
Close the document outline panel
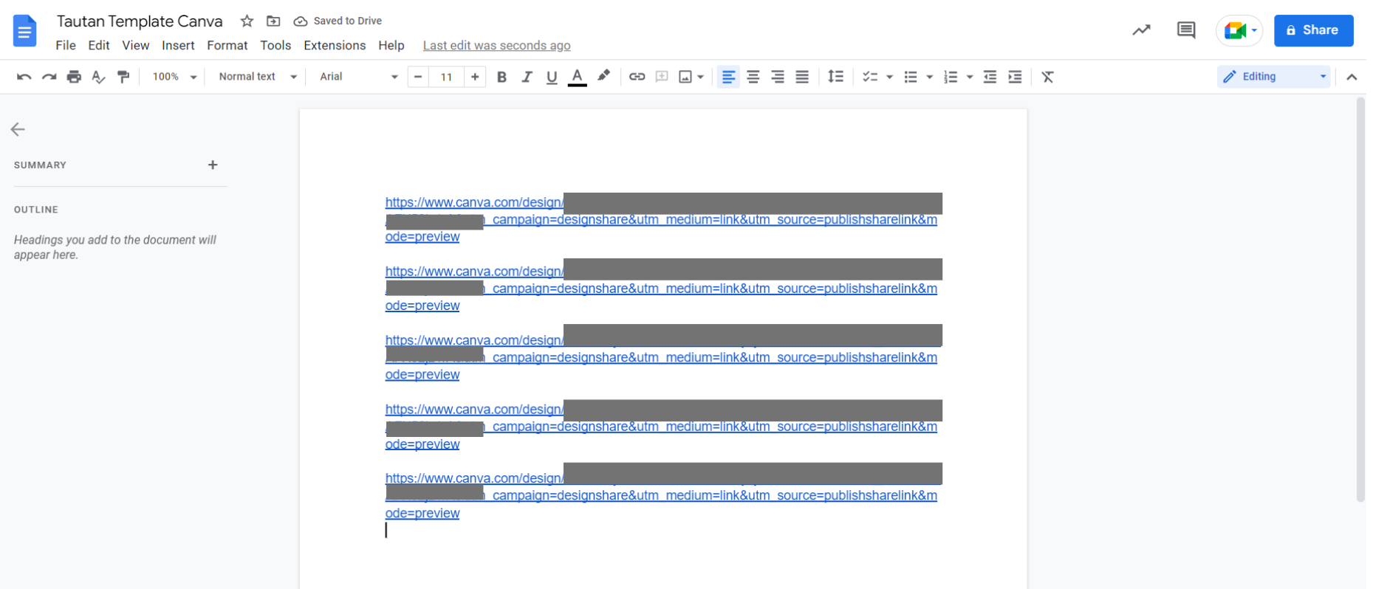(18, 129)
